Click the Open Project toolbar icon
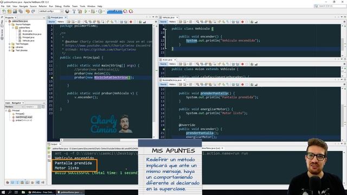347x195 pixels. [15, 11]
